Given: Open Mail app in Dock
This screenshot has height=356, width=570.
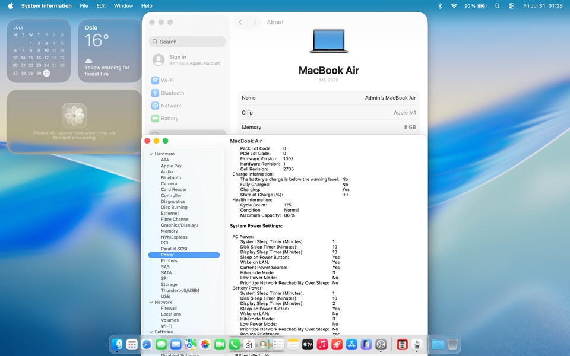Looking at the screenshot, I should click(x=176, y=344).
